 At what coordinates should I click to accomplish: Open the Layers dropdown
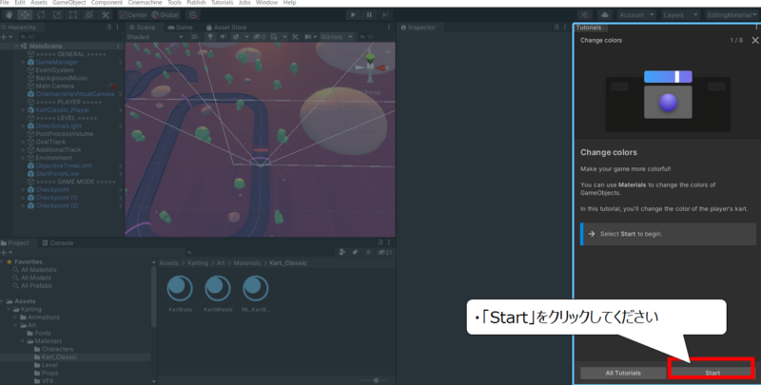tap(680, 15)
